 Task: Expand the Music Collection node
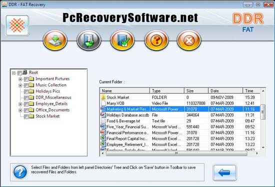click(20, 86)
